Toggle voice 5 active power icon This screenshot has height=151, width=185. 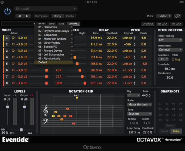point(13,64)
